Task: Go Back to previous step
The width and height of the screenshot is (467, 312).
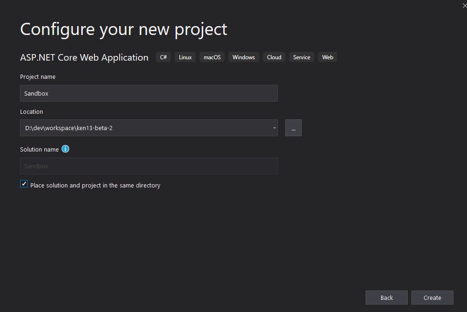Action: click(387, 298)
